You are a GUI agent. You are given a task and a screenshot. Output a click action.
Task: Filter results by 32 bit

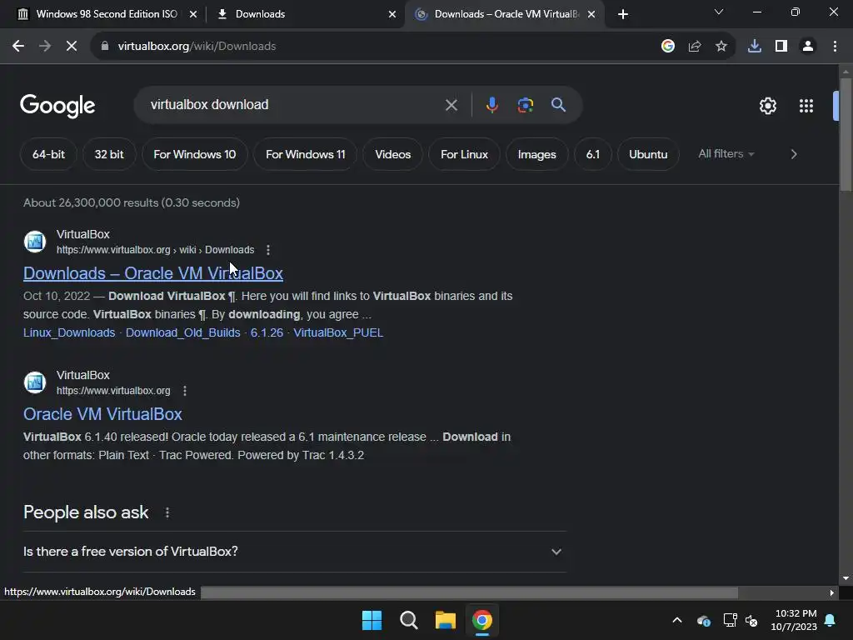click(109, 154)
